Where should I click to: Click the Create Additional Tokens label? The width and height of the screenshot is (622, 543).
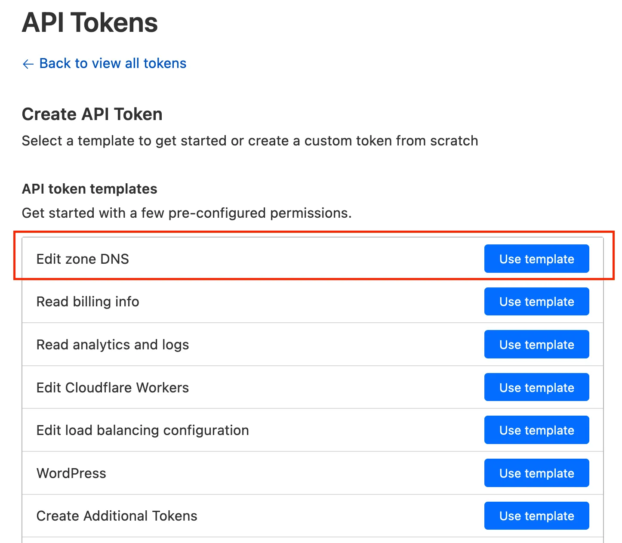(x=117, y=516)
